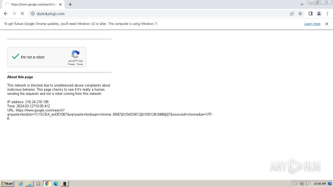Dismiss the Chrome update notification bar
Viewport: 333px width, 187px height.
tap(327, 24)
